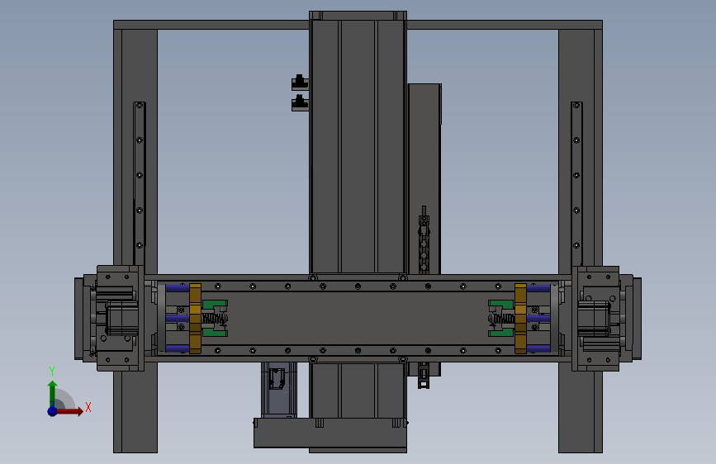Select the small gray motor below the crossbeam
This screenshot has width=716, height=464.
pyautogui.click(x=279, y=390)
